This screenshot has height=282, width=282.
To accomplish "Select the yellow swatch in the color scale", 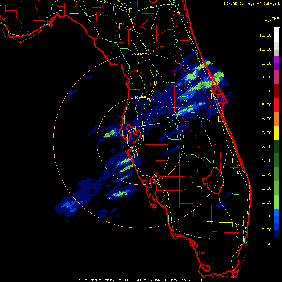I will (277, 133).
